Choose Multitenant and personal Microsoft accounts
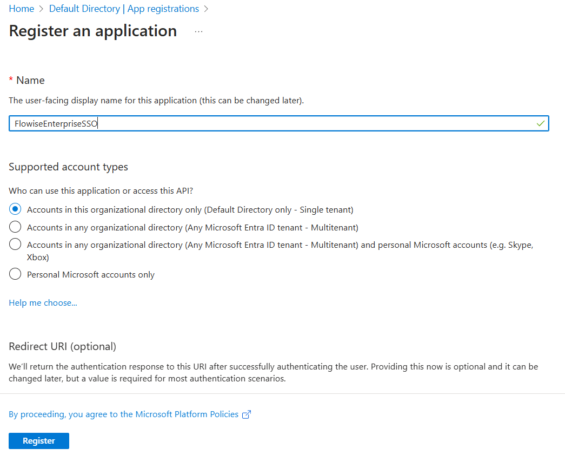Image resolution: width=565 pixels, height=455 pixels. click(16, 245)
